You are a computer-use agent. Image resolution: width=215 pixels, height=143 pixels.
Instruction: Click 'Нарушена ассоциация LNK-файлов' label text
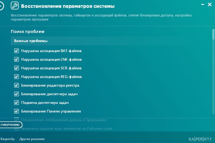[51, 59]
